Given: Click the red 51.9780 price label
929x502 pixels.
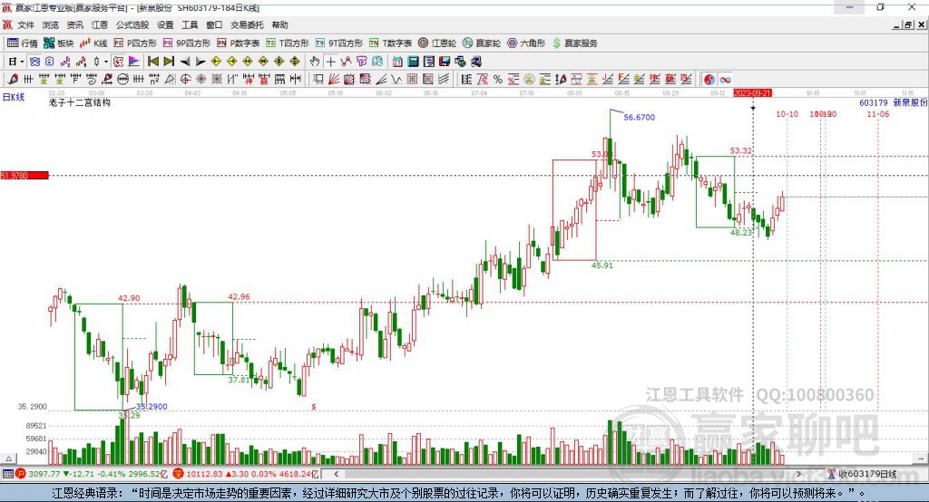Looking at the screenshot, I should (x=24, y=175).
